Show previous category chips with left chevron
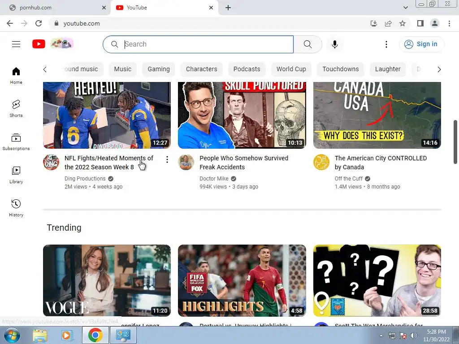 point(45,69)
